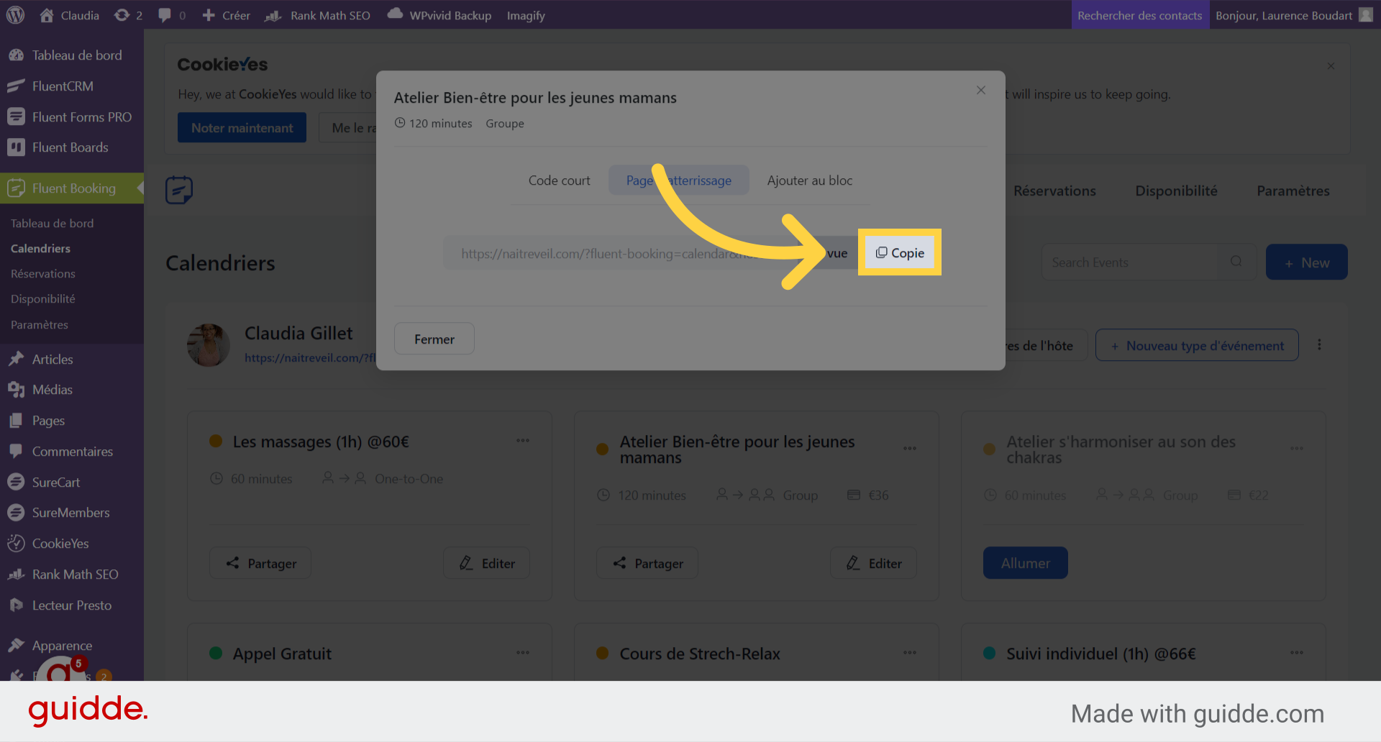This screenshot has height=742, width=1381.
Task: Open FluentCRM in the sidebar
Action: [x=72, y=86]
